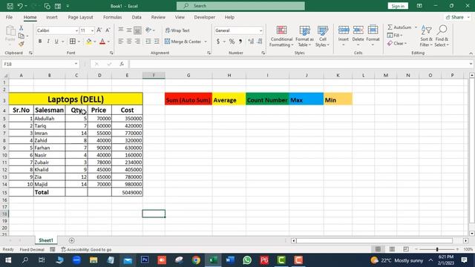Click Increase Indent icon
Viewport: 475px width, 267px height.
coord(157,42)
